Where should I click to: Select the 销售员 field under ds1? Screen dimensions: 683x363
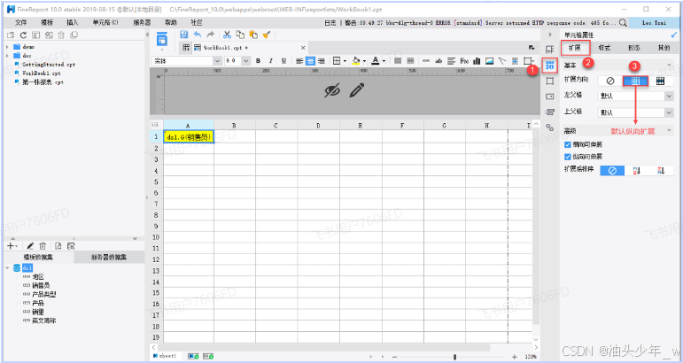(41, 285)
